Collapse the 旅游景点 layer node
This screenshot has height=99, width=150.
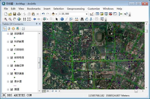point(8,34)
